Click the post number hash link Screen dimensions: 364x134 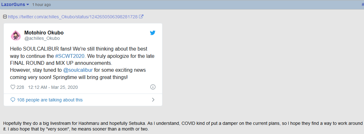363,5
